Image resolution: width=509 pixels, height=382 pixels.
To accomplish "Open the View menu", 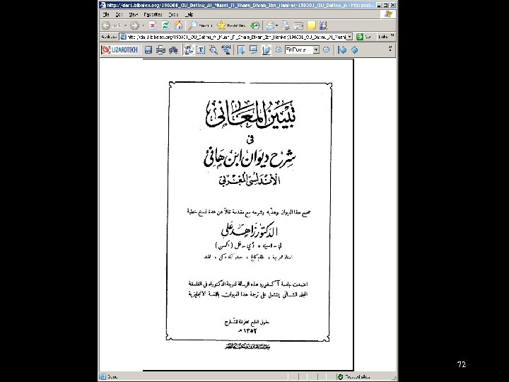I will coord(134,14).
